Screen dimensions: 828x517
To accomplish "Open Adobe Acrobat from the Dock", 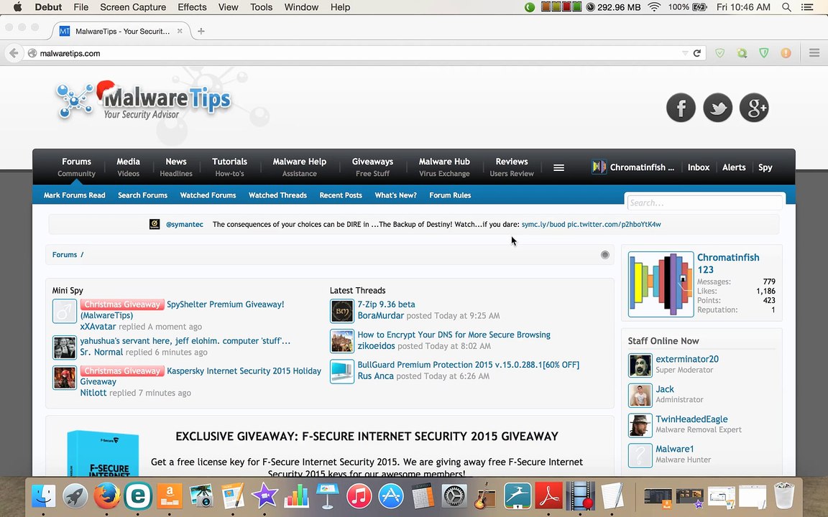I will (x=548, y=496).
